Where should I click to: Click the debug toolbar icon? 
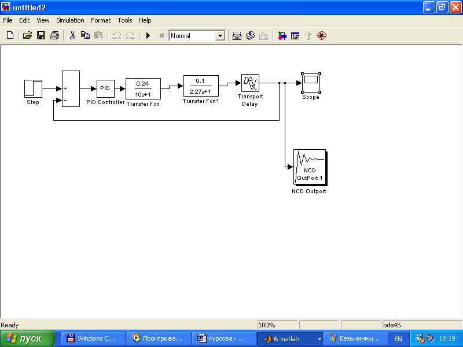coord(322,36)
